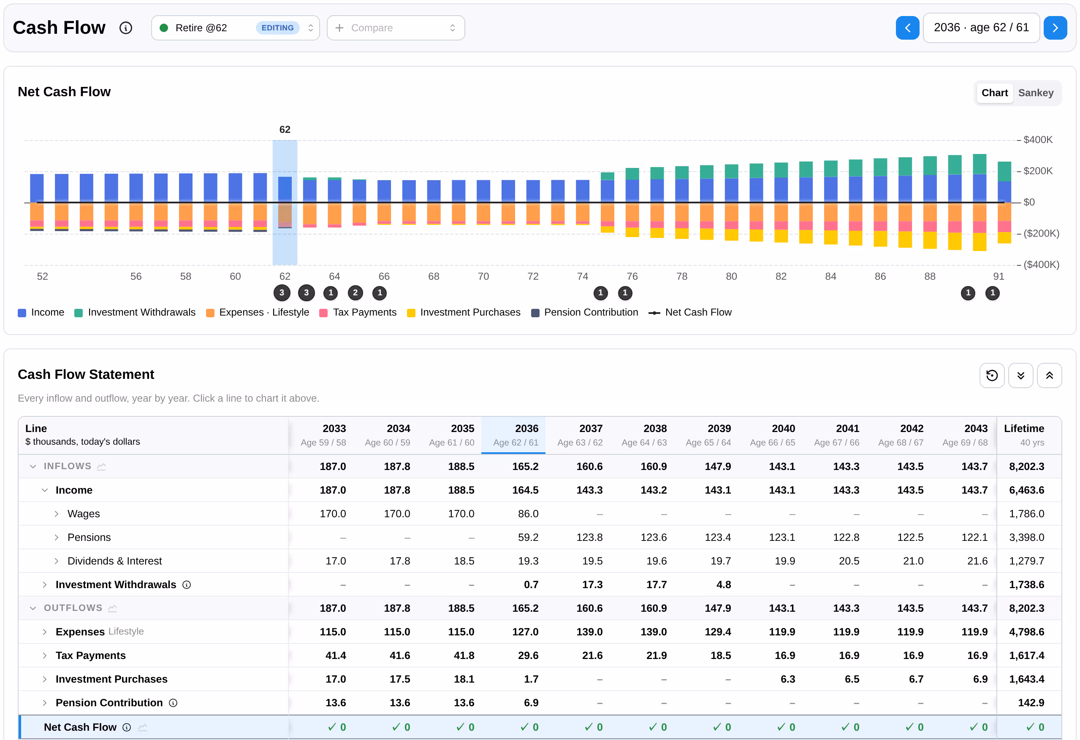Image resolution: width=1080 pixels, height=740 pixels.
Task: Click the 86.0 Wages value for 2036
Action: click(x=528, y=513)
